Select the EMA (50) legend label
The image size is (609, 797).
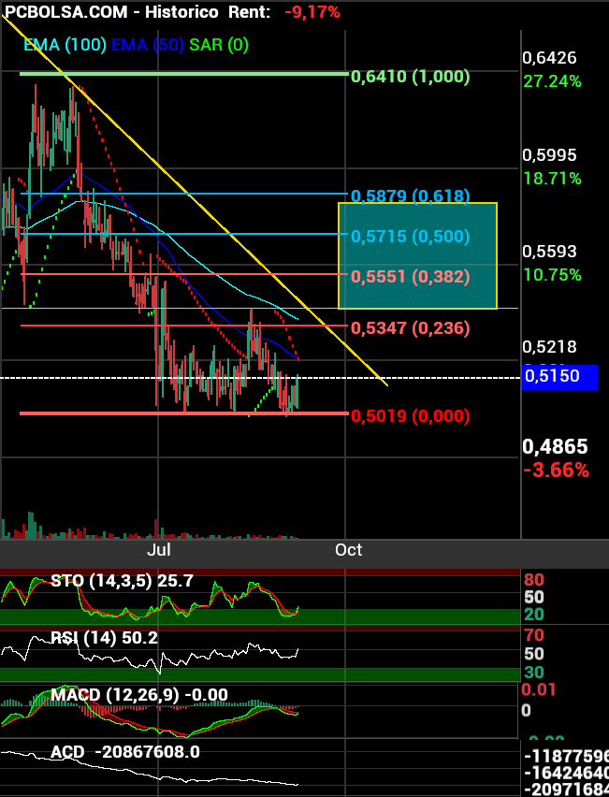[x=147, y=44]
